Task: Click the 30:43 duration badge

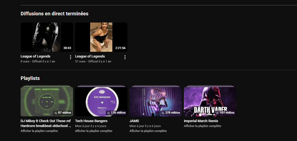Action: (x=67, y=48)
